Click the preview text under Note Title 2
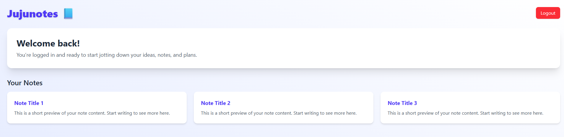The image size is (564, 137). tap(279, 113)
